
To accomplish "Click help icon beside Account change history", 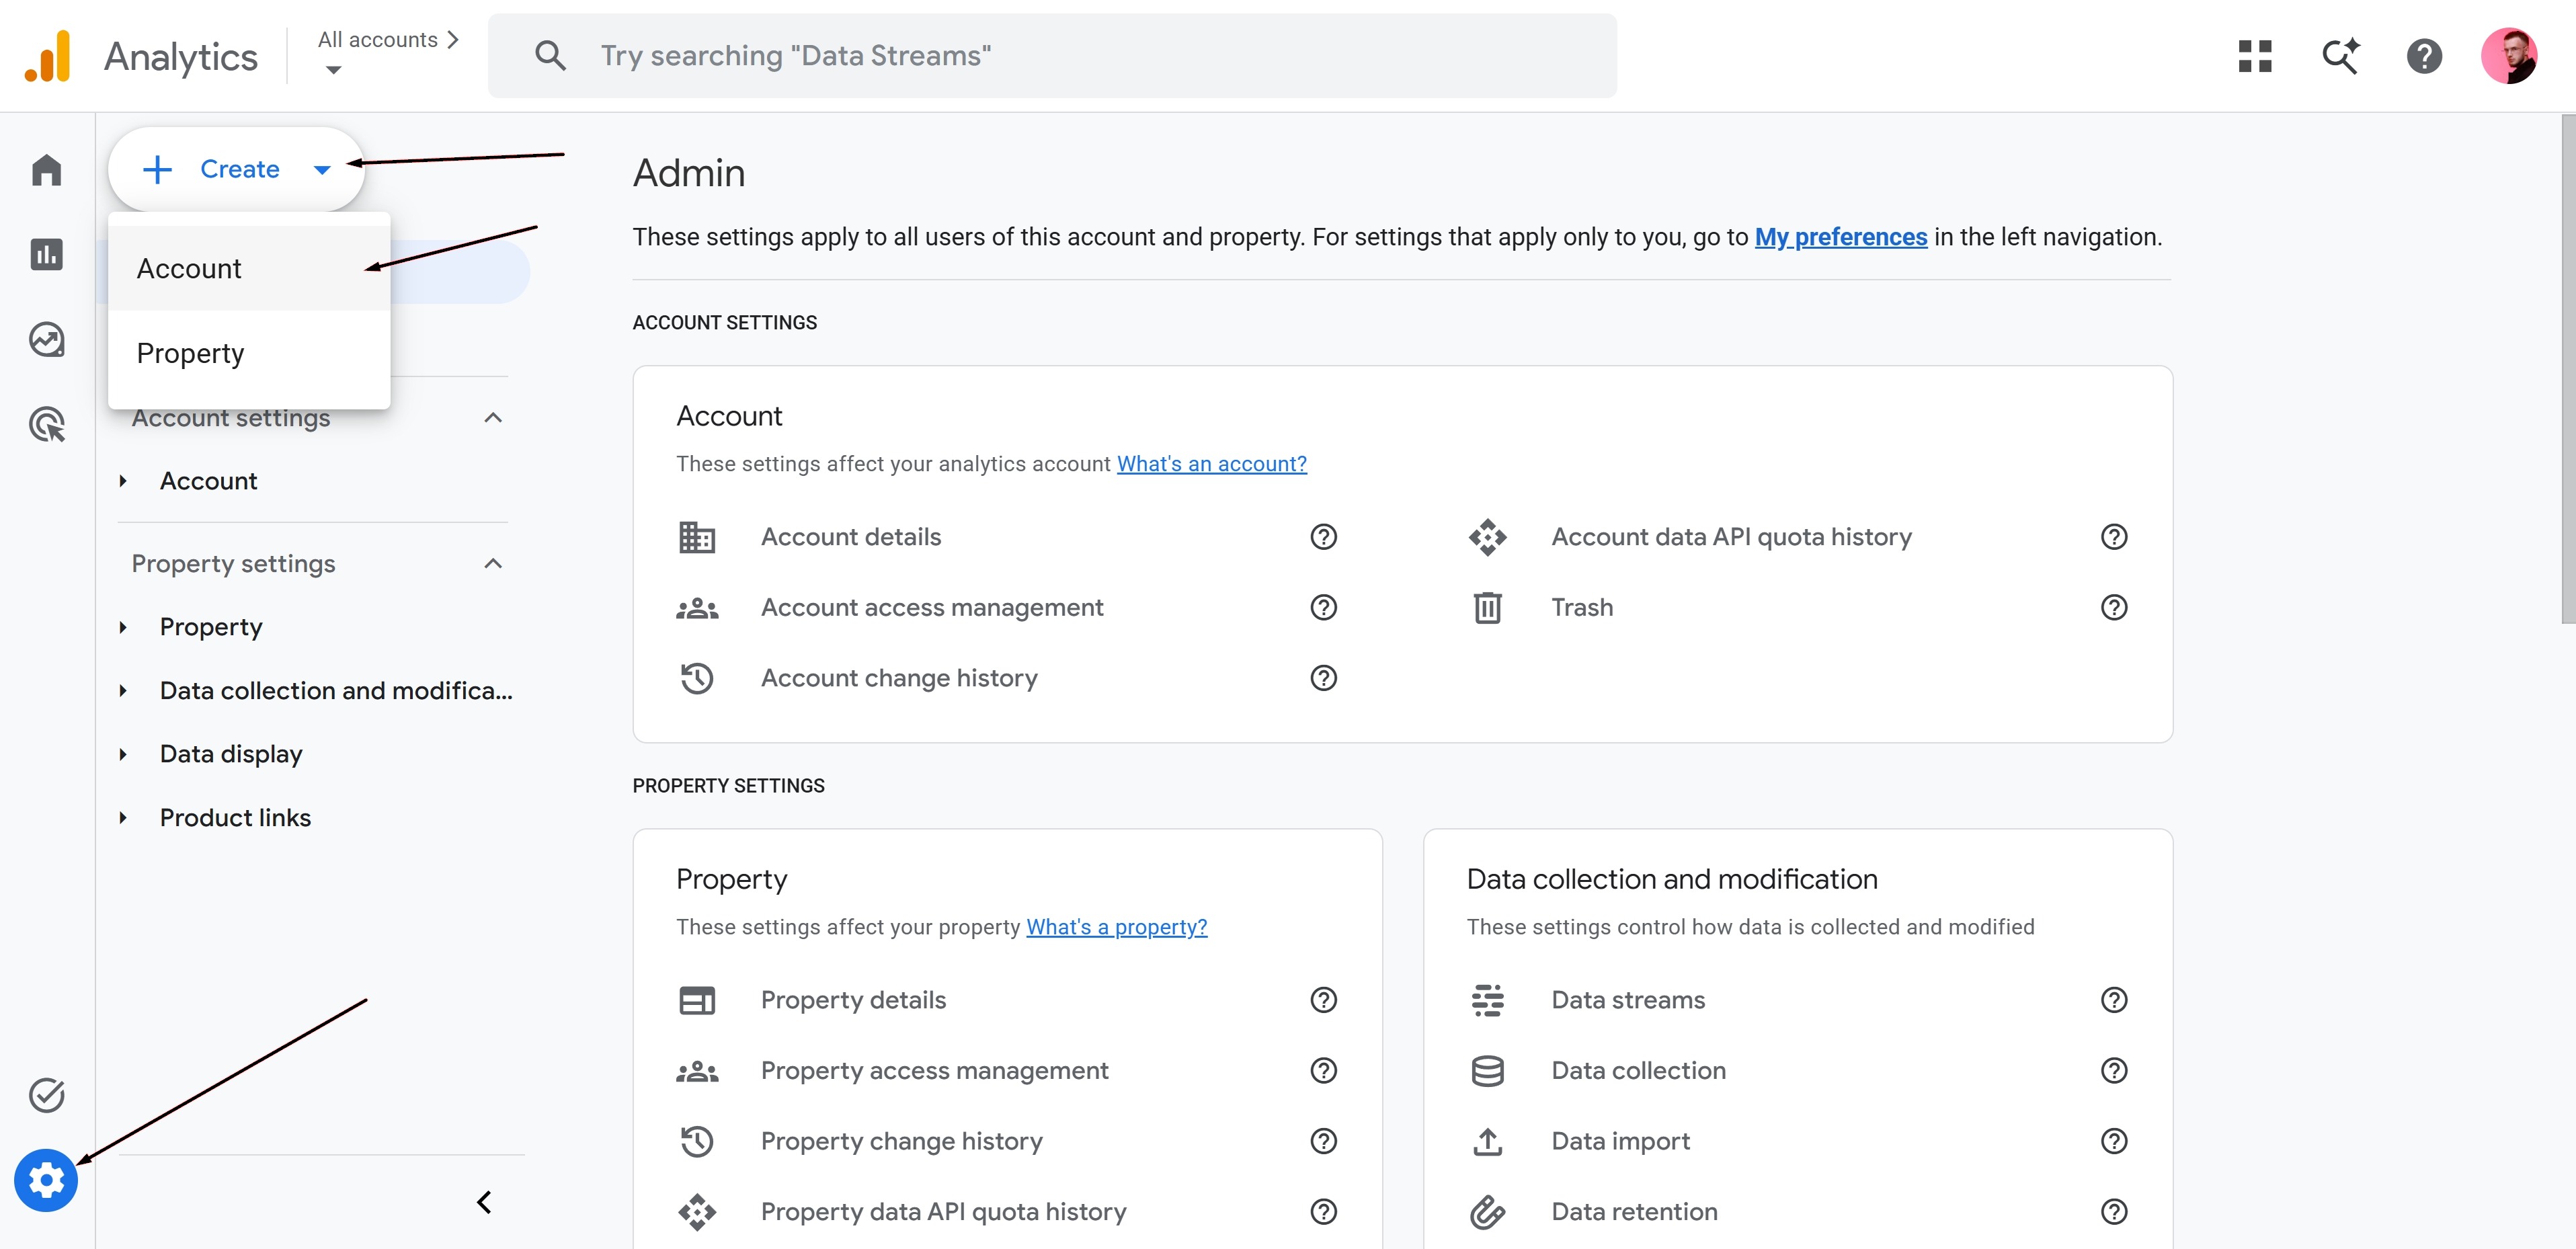I will (1323, 678).
